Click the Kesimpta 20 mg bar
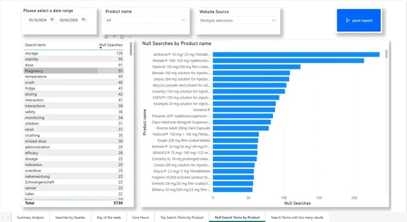This screenshot has height=222, width=407. click(x=244, y=104)
